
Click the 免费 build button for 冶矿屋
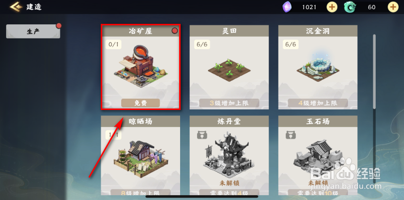(x=140, y=103)
